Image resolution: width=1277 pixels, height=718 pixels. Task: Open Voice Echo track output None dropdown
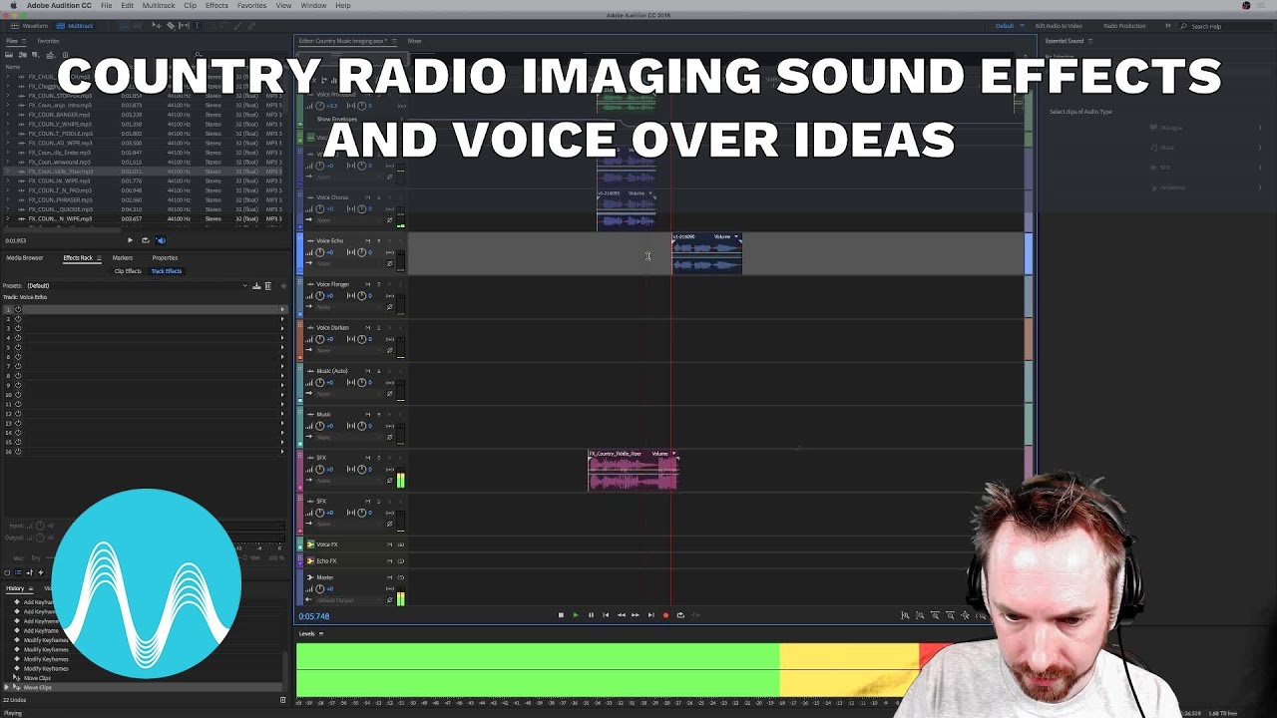point(348,263)
